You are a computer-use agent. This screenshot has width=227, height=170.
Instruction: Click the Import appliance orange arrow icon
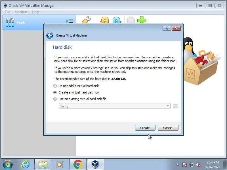[x=104, y=20]
